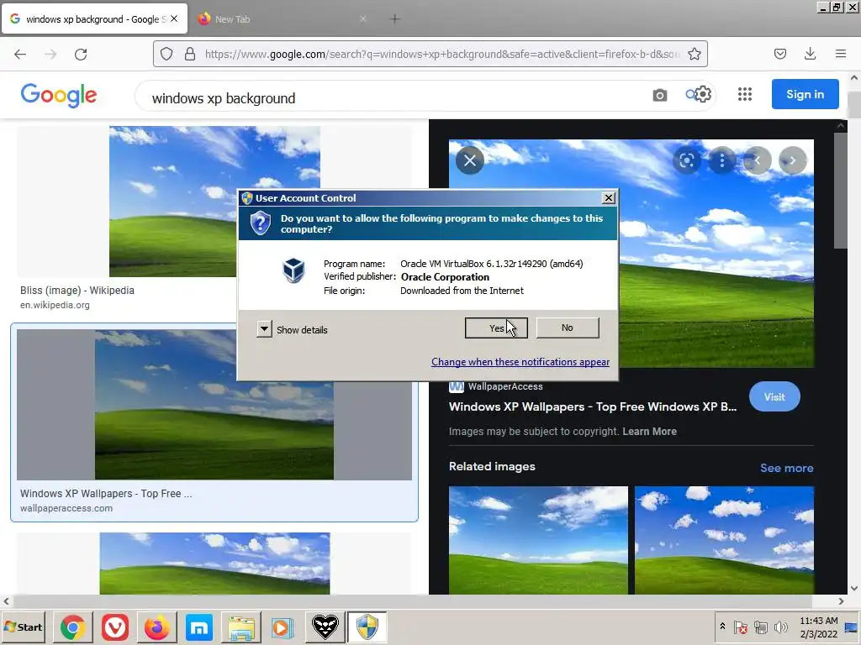Click the heart-face taskbar icon

coord(325,627)
